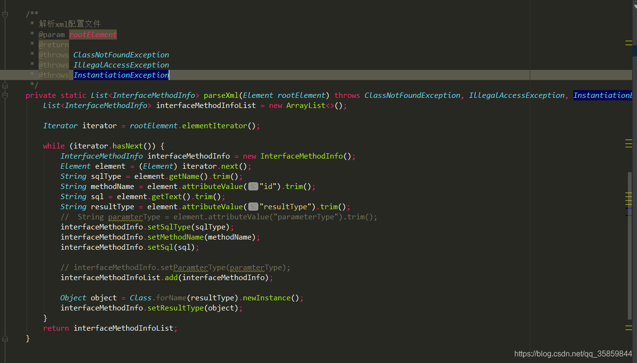Click the while keyword
Image resolution: width=637 pixels, height=363 pixels.
(x=54, y=146)
